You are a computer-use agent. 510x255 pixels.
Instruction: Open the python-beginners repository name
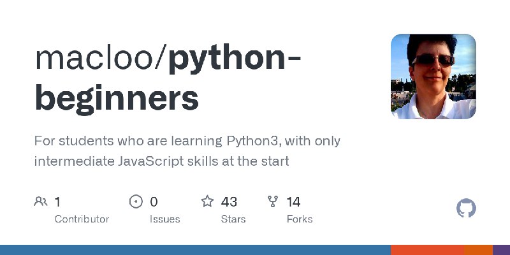coord(167,79)
